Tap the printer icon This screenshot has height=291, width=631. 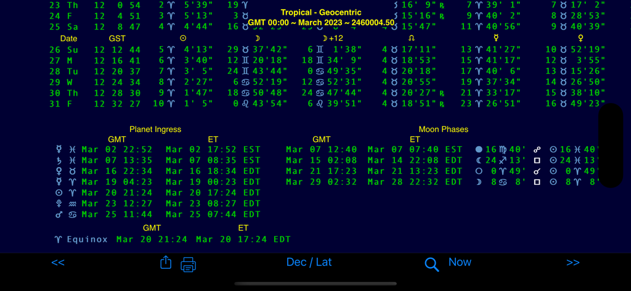pos(188,265)
